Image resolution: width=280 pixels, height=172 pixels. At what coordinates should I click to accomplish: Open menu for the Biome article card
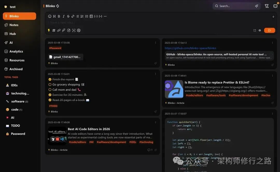272,76
